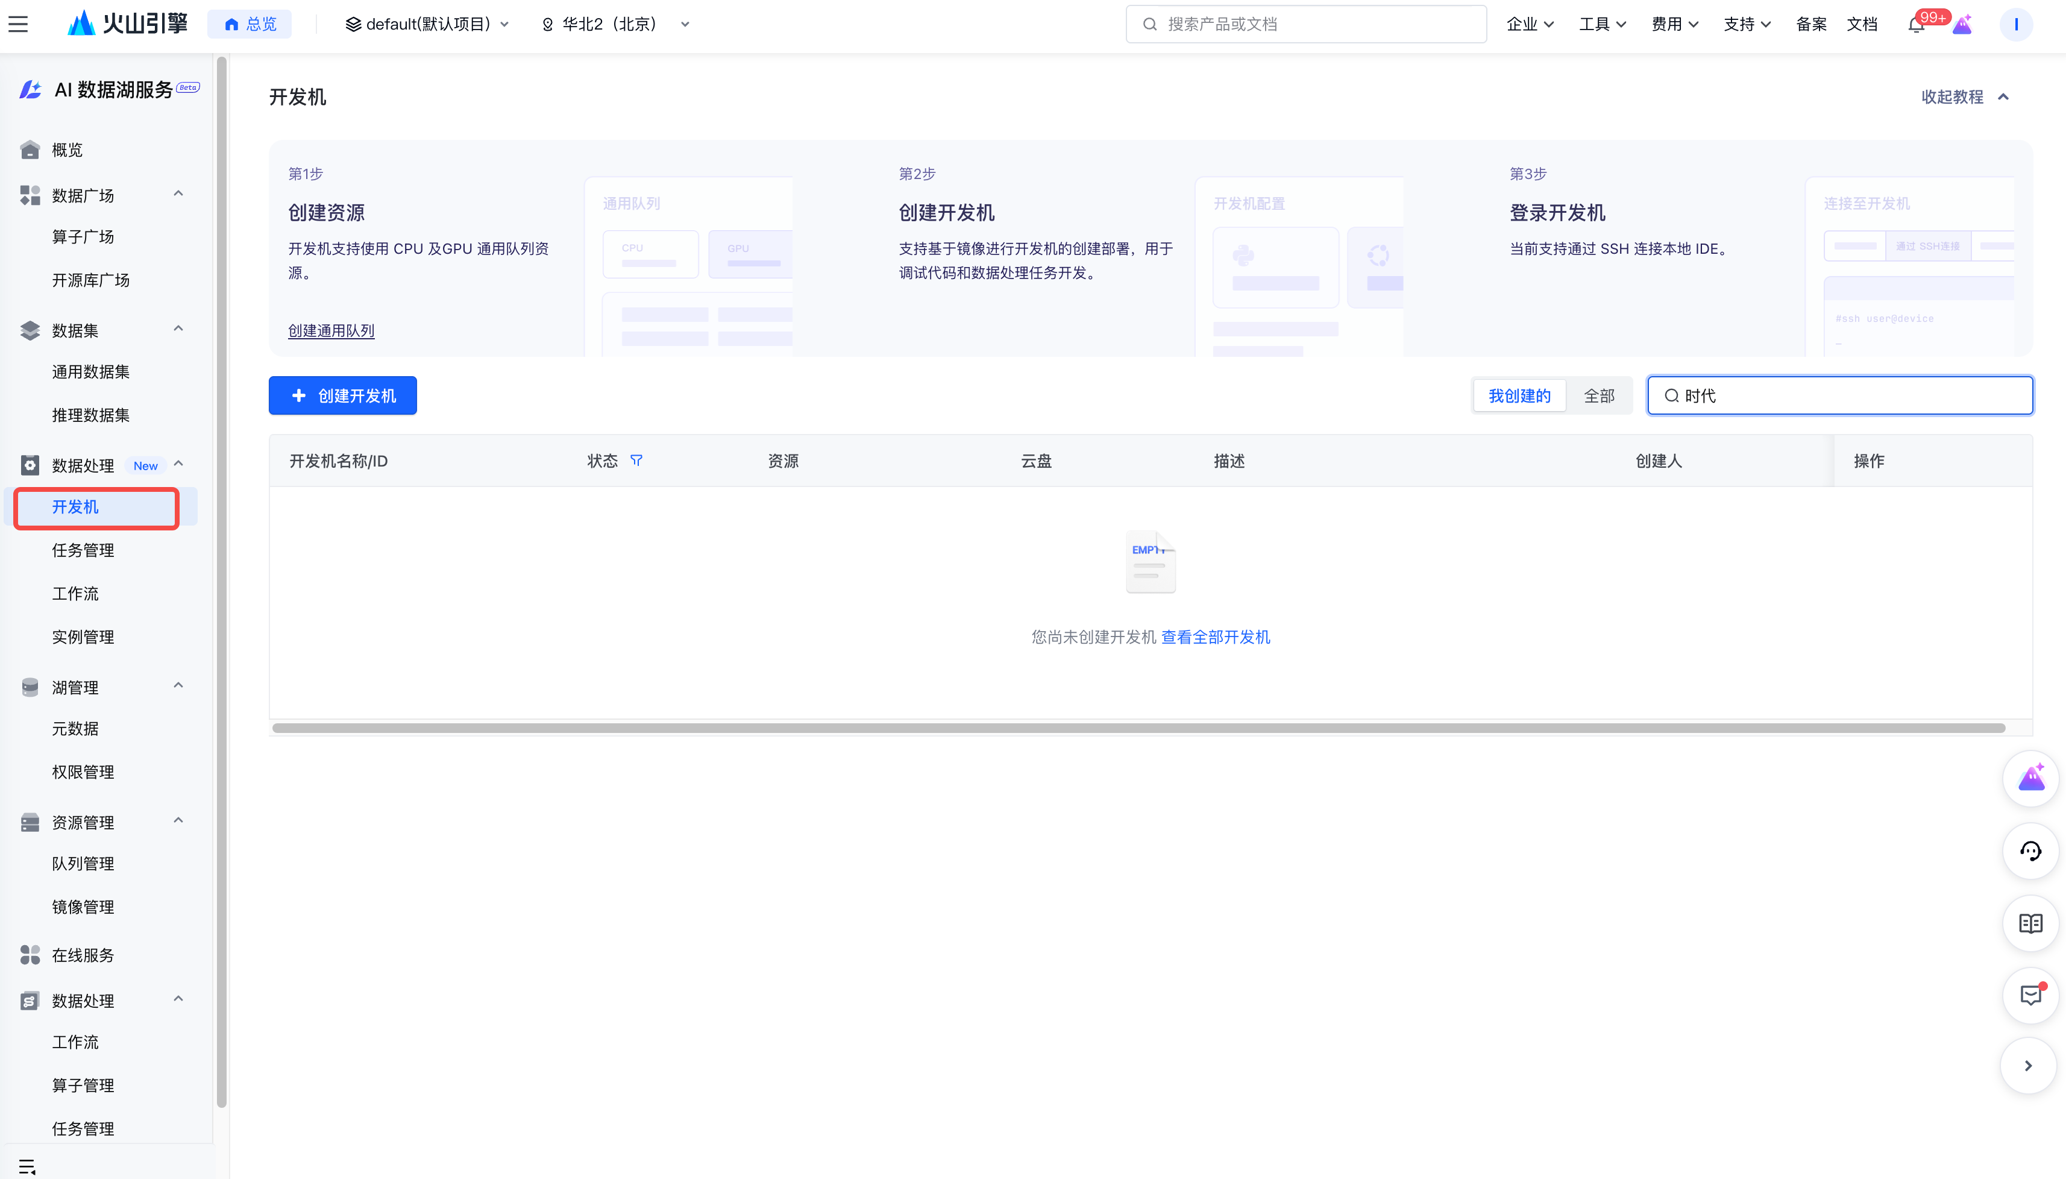Click the feedback message icon
2066x1179 pixels.
[x=2030, y=995]
